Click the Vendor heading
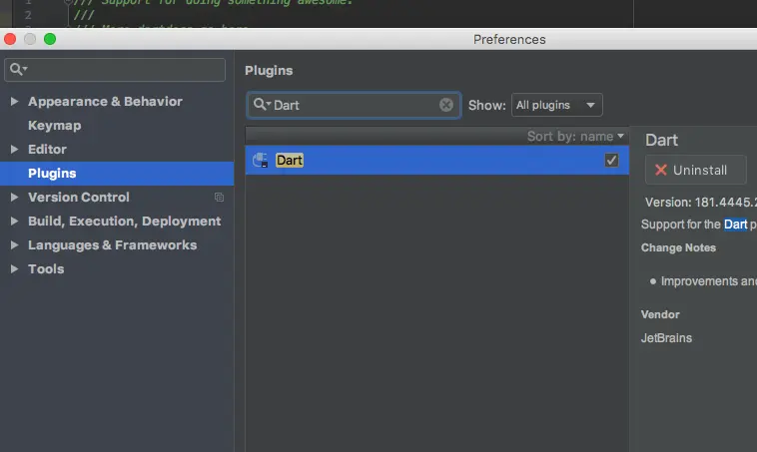Screen dimensions: 757x452 tap(660, 314)
